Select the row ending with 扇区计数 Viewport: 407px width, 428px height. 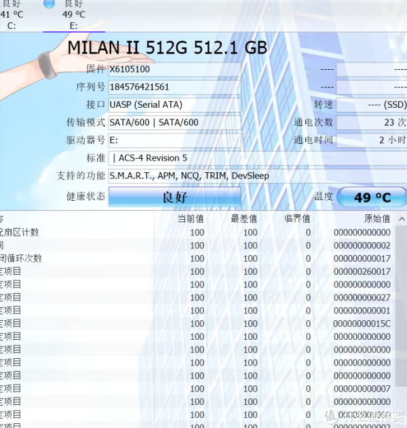tap(197, 233)
